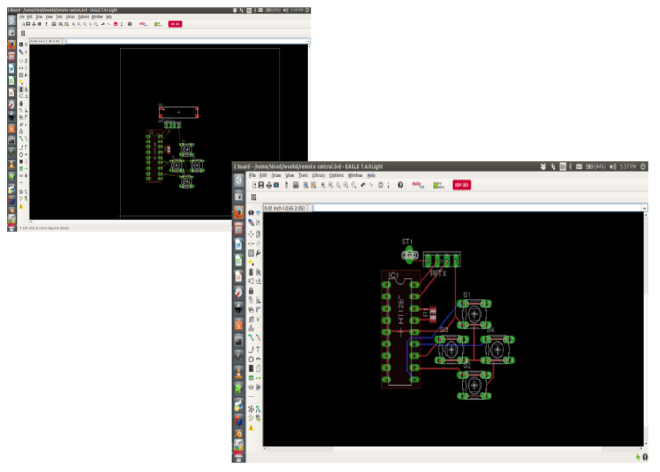The width and height of the screenshot is (660, 472).
Task: Expand command history dropdown in back window
Action: point(308,42)
